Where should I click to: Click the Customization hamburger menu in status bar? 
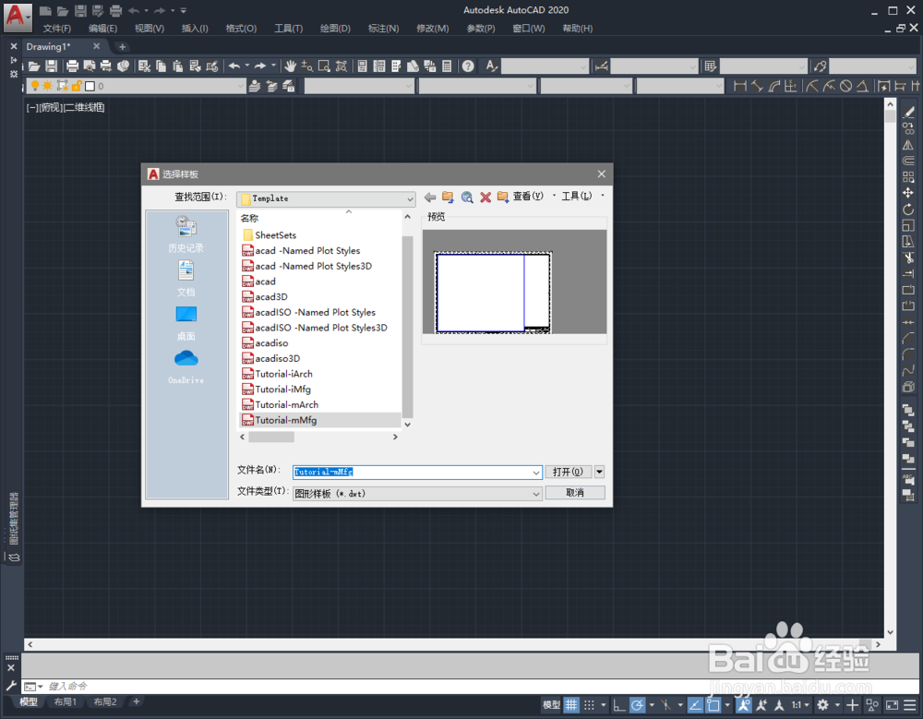click(x=910, y=705)
